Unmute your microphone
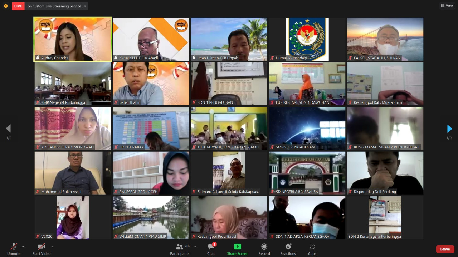Viewport: 458px width, 257px height. (x=14, y=249)
